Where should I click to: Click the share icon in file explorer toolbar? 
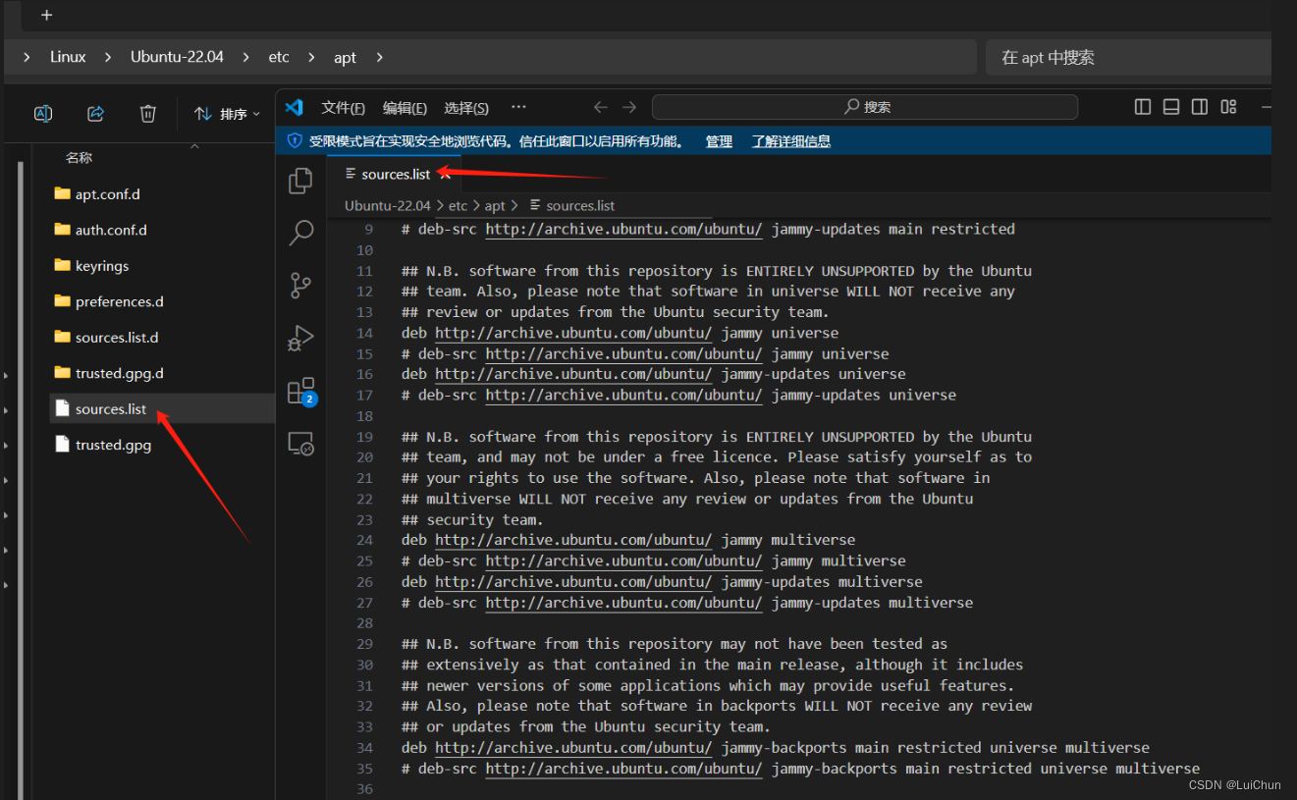(95, 114)
